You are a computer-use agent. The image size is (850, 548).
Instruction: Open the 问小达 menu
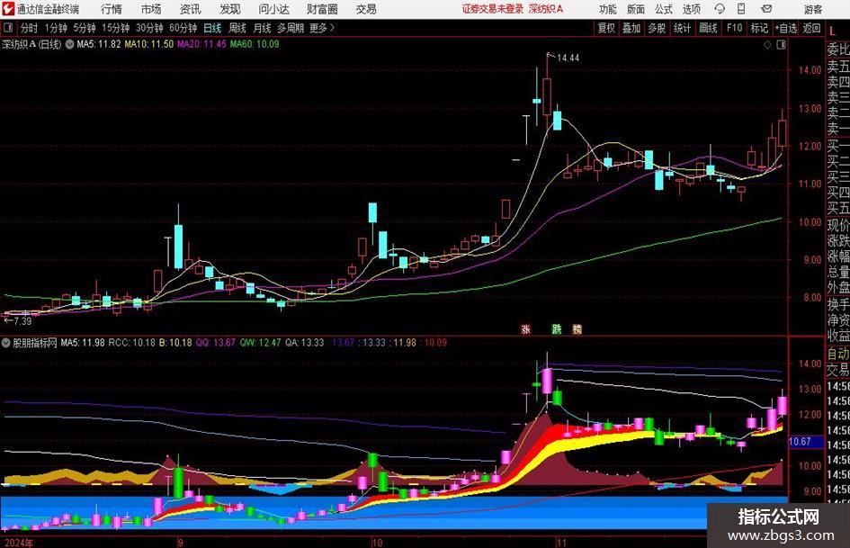click(273, 9)
